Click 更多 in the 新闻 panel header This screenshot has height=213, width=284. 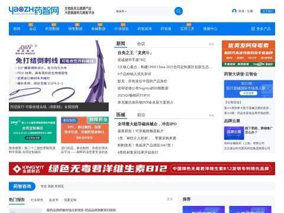211,44
